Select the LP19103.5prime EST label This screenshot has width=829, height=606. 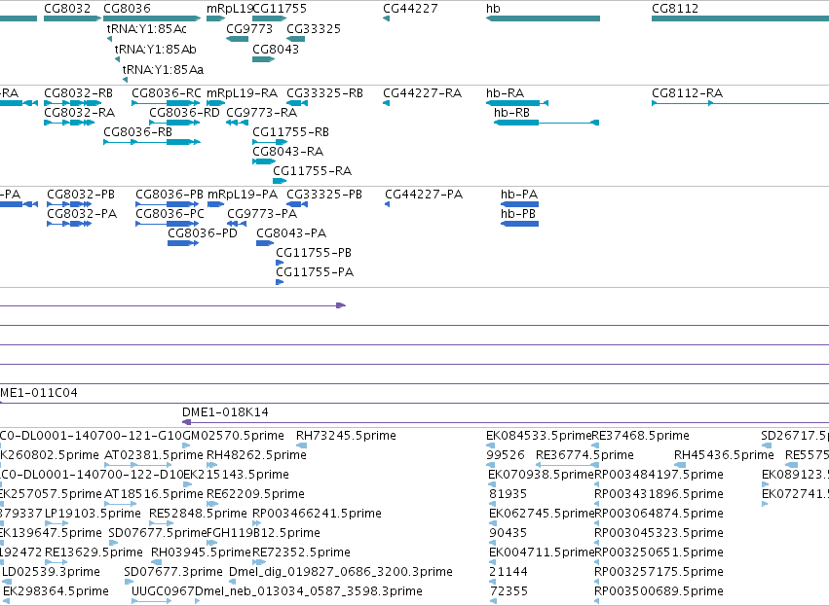coord(94,514)
